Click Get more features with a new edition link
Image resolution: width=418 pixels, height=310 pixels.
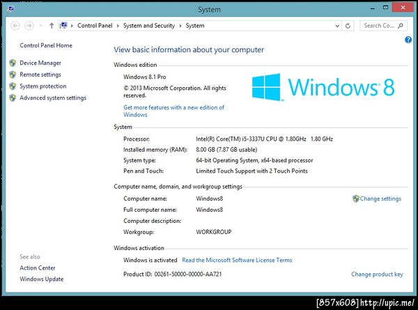173,111
